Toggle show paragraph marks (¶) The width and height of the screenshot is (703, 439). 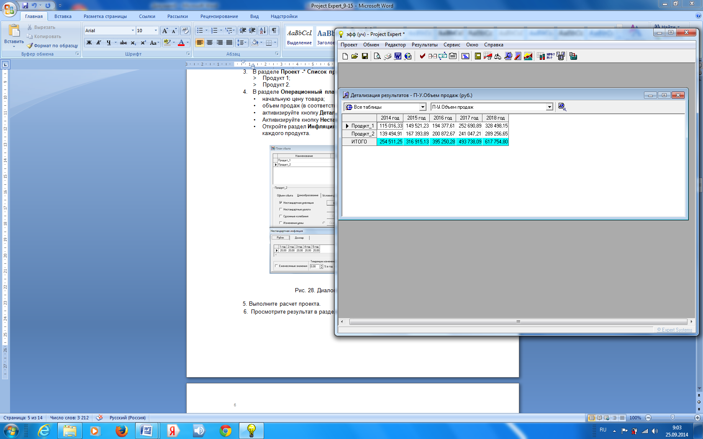point(274,31)
